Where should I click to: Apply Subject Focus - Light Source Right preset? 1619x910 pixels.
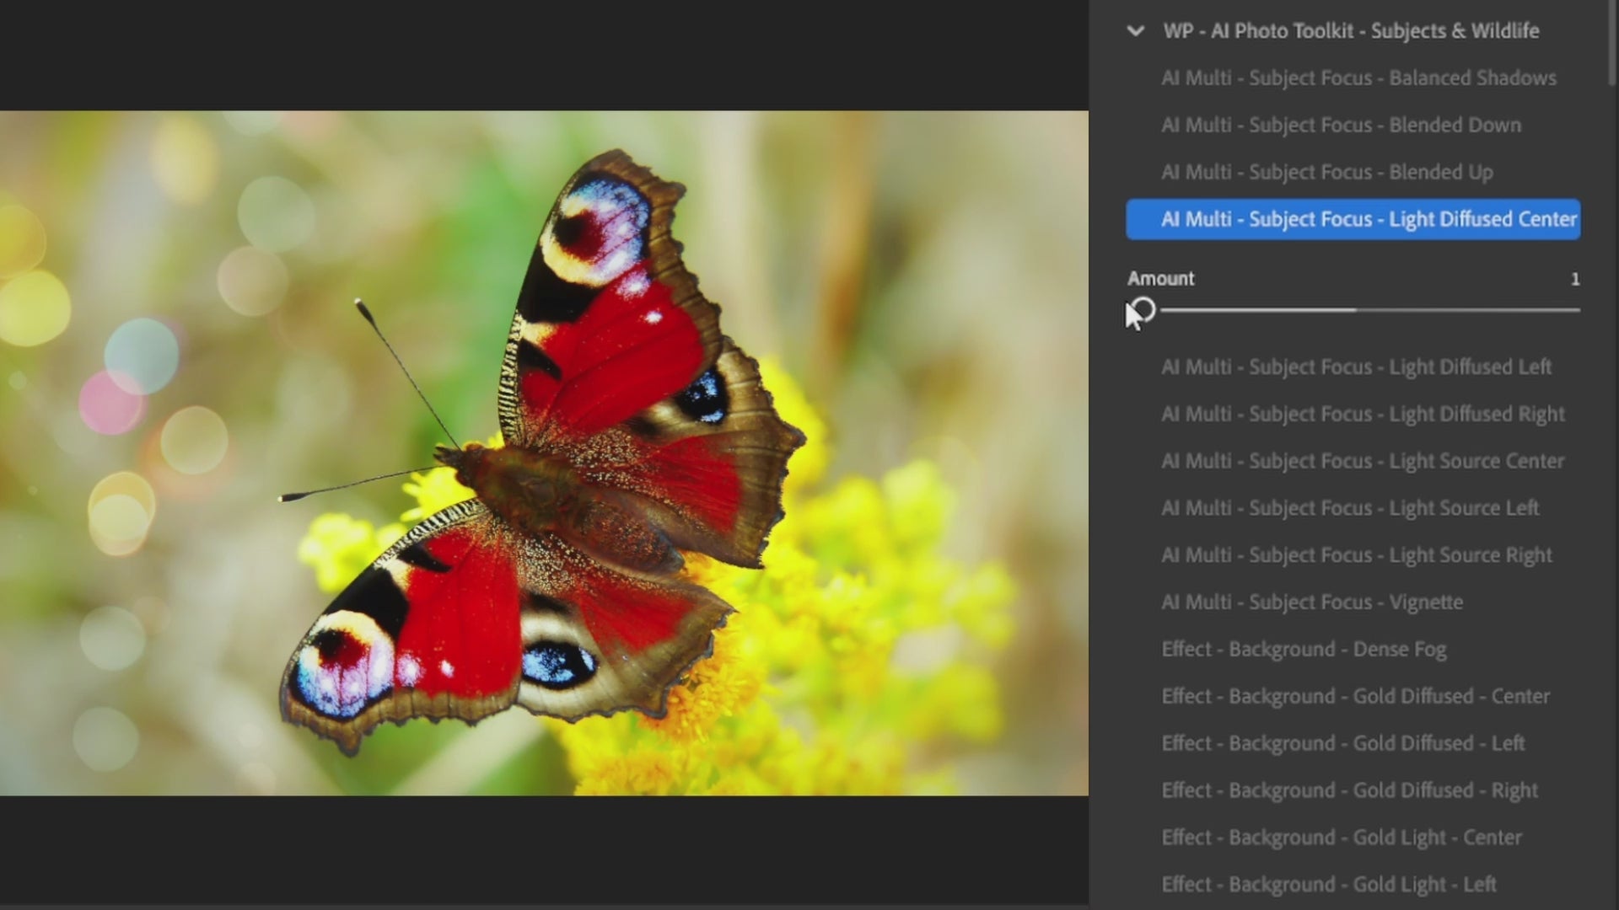[x=1356, y=556]
